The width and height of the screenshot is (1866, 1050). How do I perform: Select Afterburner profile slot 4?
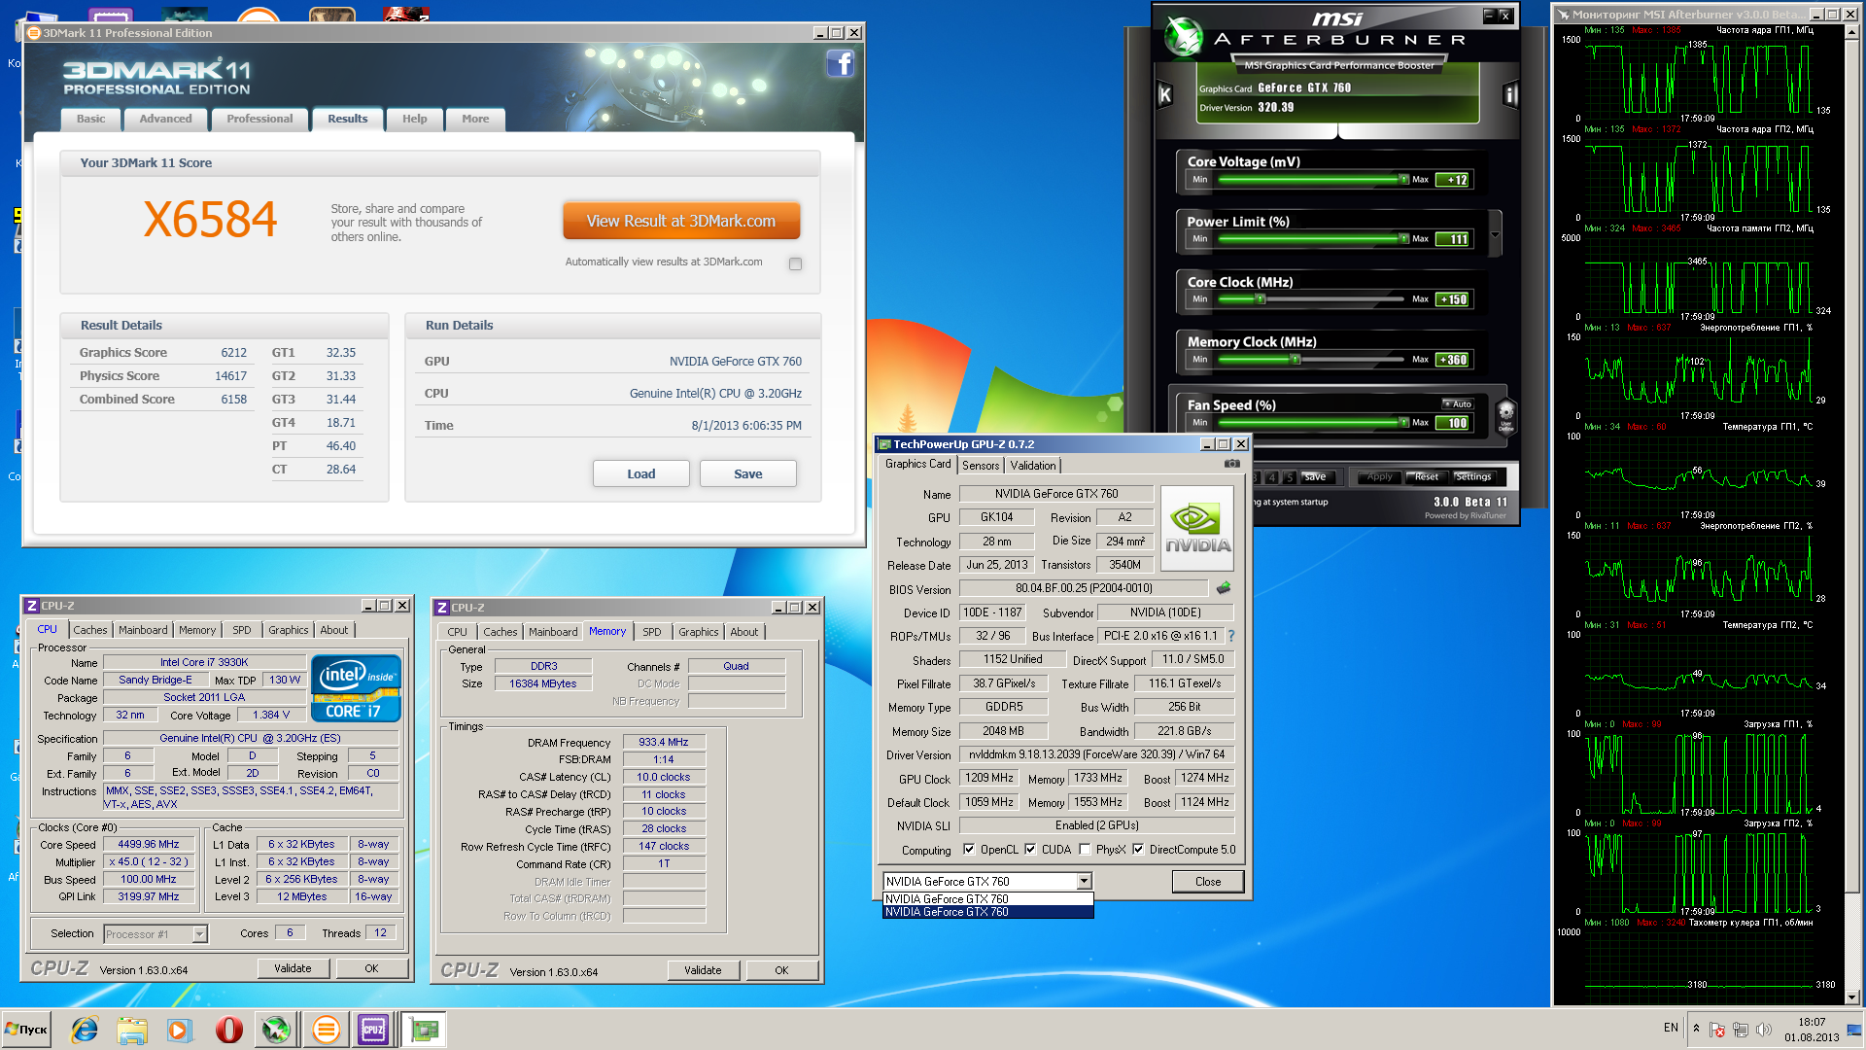(x=1272, y=477)
